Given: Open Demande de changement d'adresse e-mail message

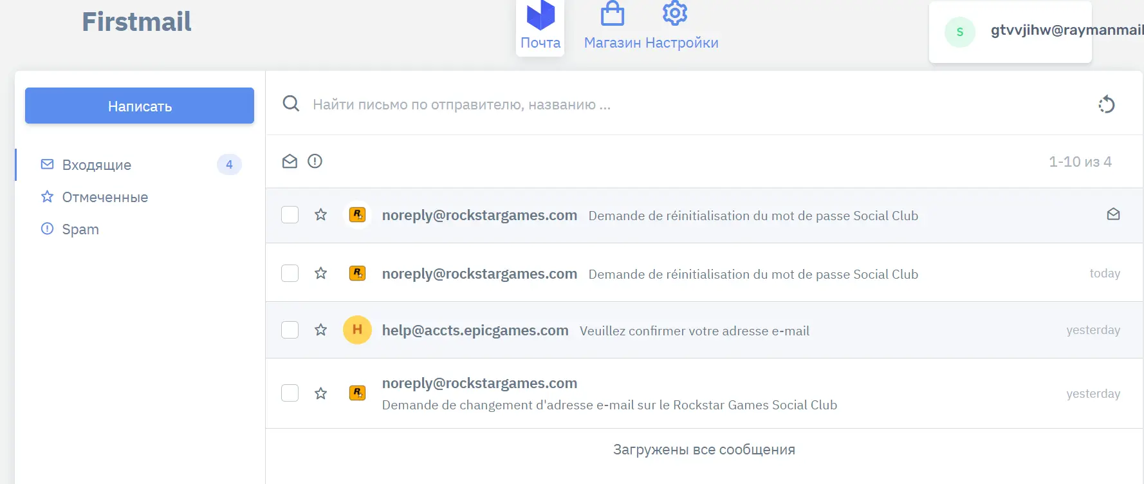Looking at the screenshot, I should pos(609,405).
